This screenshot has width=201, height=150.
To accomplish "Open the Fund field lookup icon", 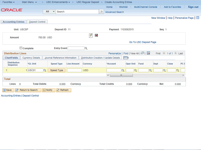I will click(150, 70).
